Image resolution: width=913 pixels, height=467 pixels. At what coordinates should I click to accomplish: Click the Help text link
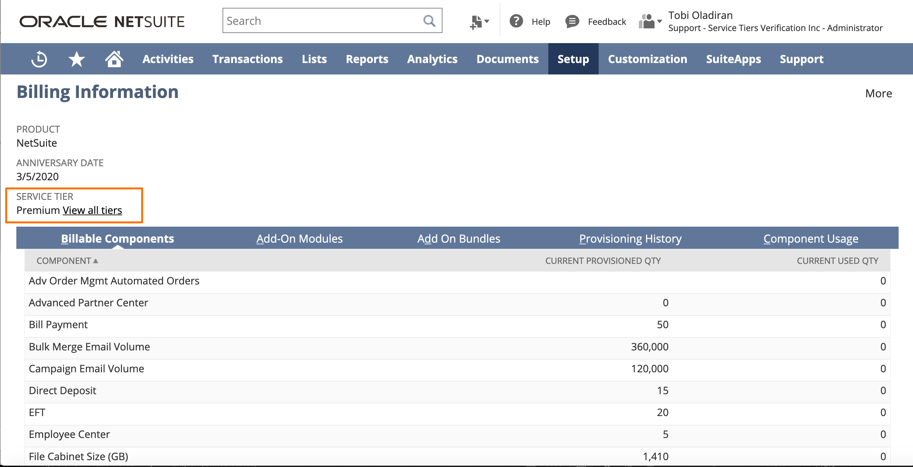coord(540,22)
